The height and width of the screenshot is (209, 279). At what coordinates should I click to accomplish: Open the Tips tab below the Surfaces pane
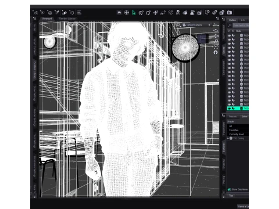click(x=231, y=196)
